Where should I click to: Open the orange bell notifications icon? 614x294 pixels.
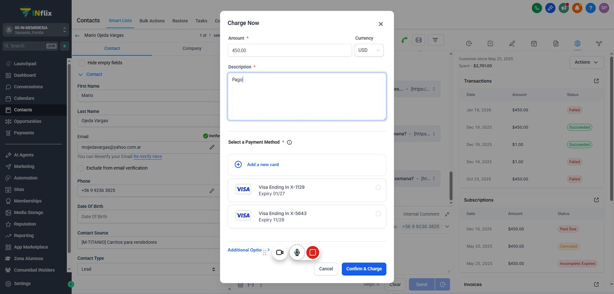click(577, 8)
